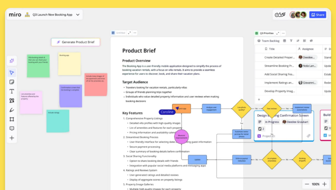Select the Pen drawing tool

point(12,110)
